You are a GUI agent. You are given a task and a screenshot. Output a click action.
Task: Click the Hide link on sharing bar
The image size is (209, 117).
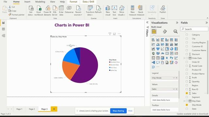(130, 111)
